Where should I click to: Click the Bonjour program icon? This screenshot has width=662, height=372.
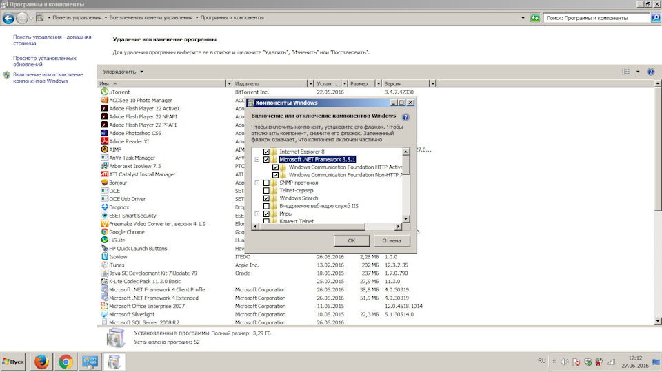point(104,182)
